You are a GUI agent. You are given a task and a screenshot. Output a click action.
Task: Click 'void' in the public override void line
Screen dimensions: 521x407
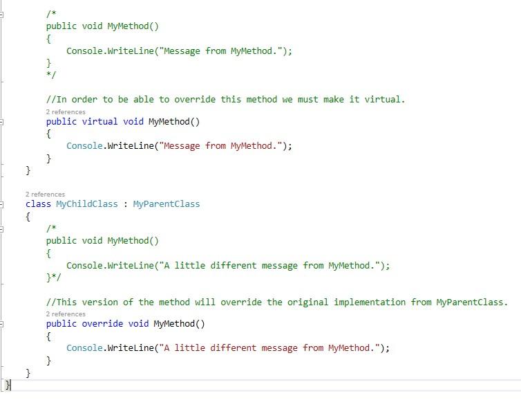coord(138,323)
